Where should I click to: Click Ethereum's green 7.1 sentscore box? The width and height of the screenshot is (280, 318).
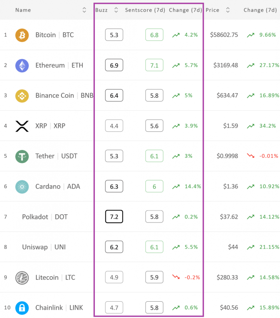(154, 65)
